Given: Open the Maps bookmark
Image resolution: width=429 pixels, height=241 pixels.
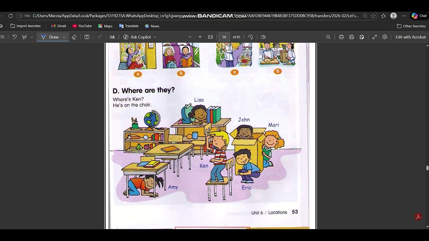Looking at the screenshot, I should click(105, 26).
